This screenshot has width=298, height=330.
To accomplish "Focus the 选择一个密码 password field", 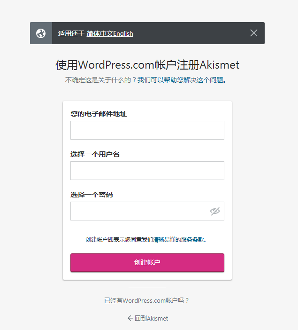I will click(x=139, y=211).
